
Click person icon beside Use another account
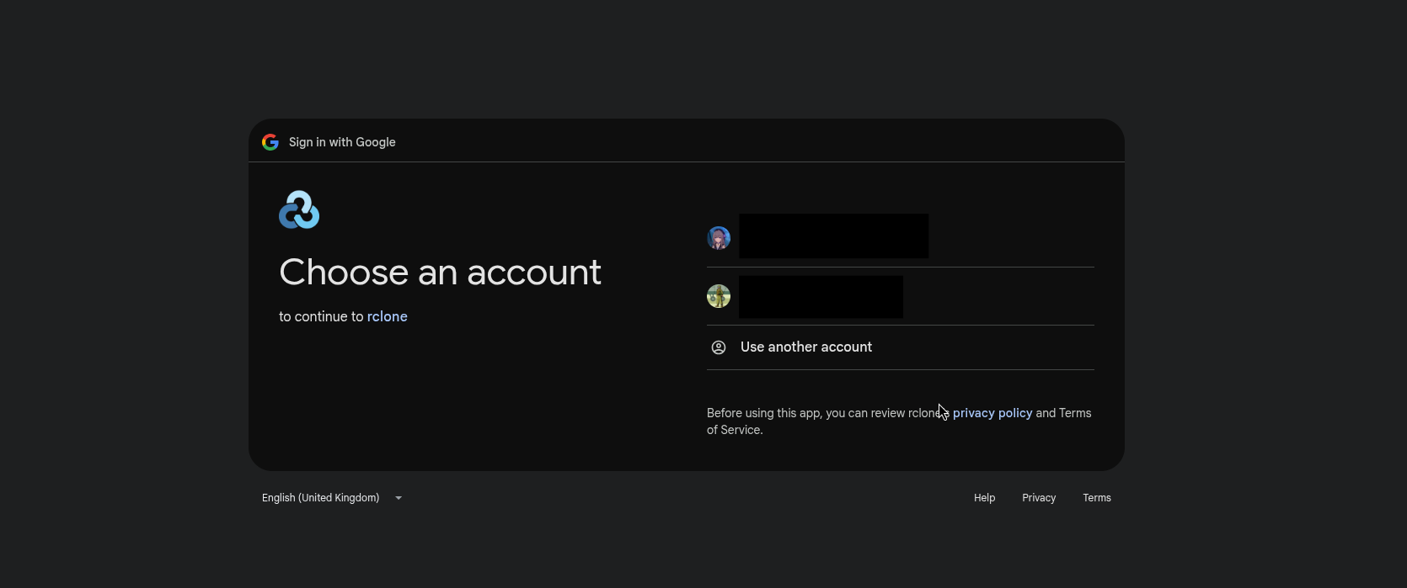[719, 347]
